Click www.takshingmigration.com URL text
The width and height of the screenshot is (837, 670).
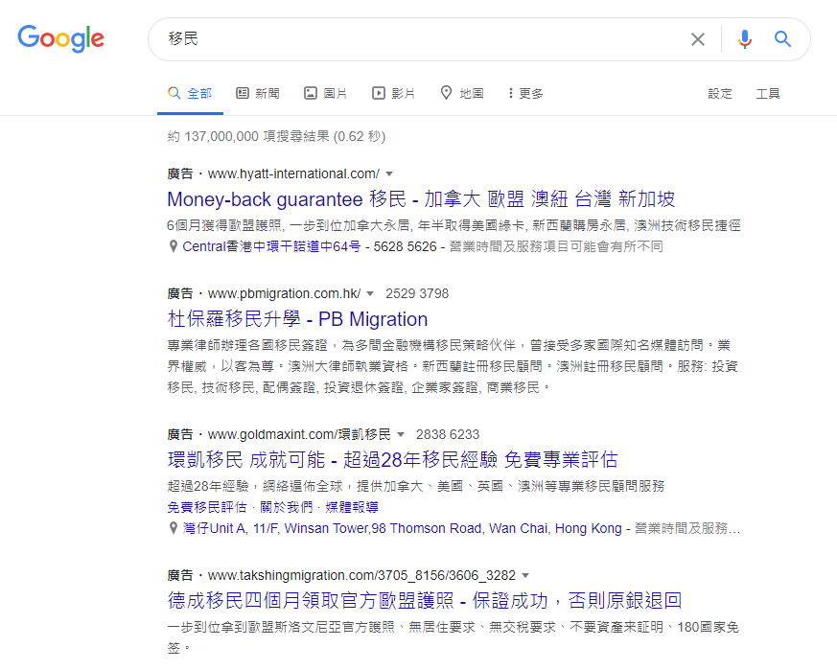[x=361, y=575]
